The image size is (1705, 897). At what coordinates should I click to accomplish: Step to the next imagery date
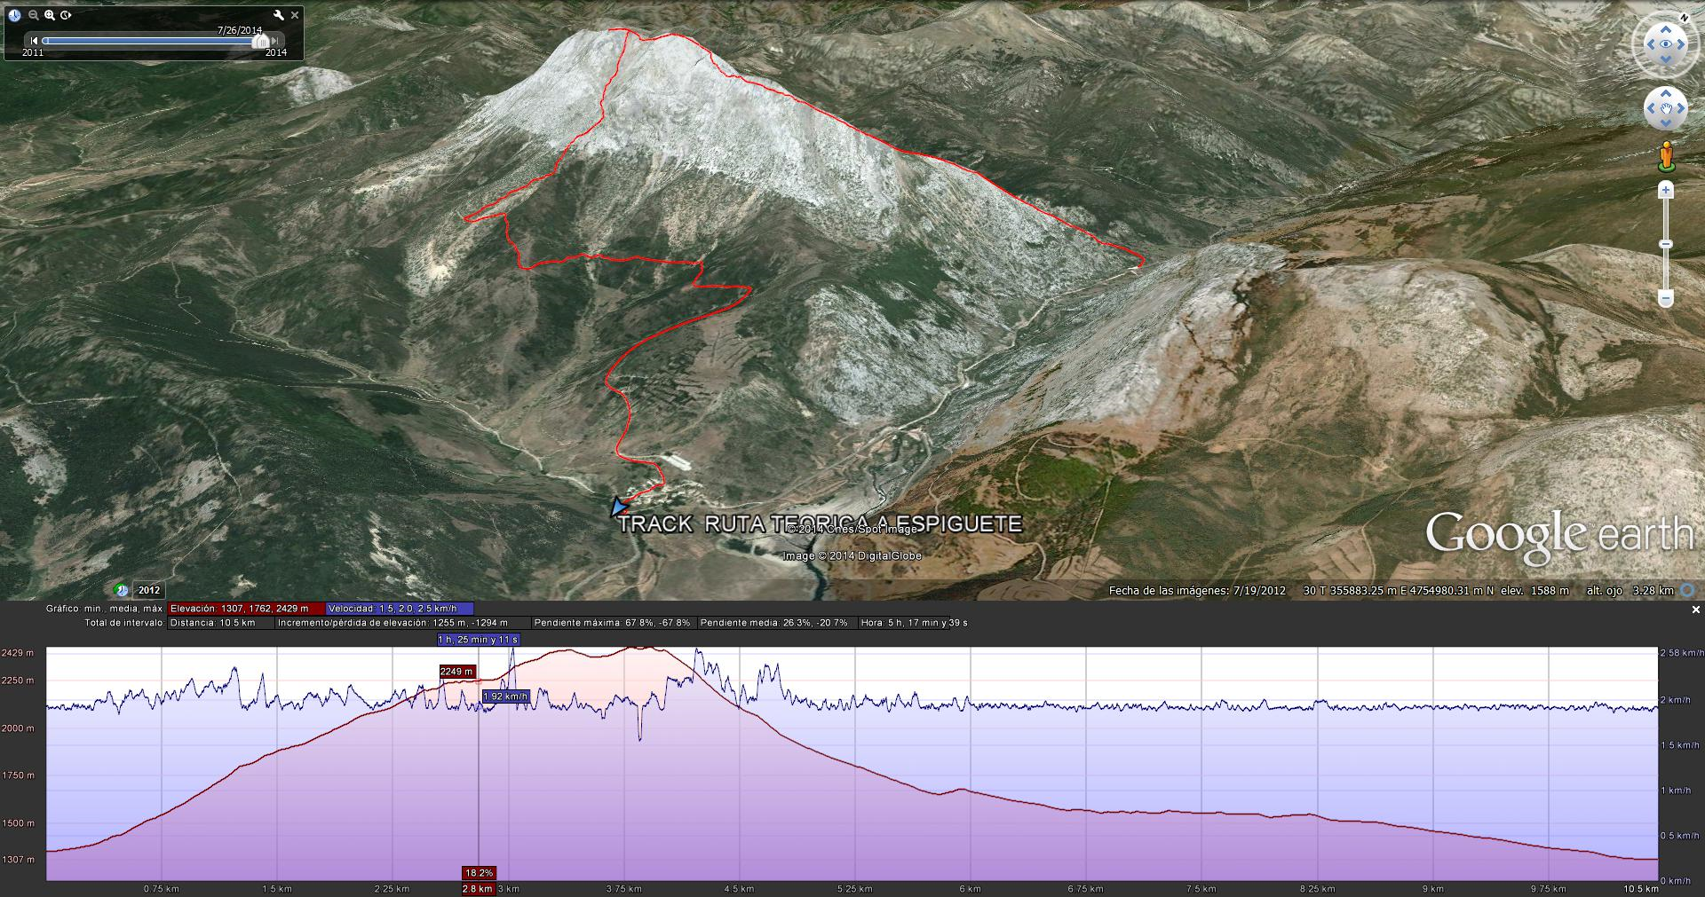click(276, 41)
